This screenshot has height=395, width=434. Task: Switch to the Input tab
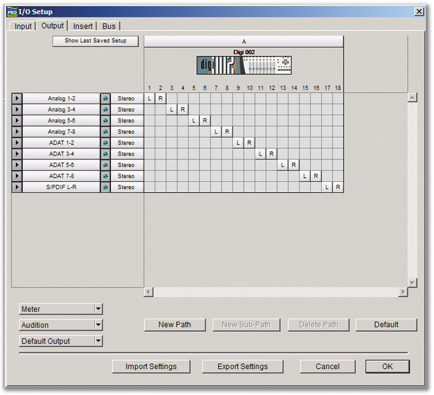[x=24, y=26]
